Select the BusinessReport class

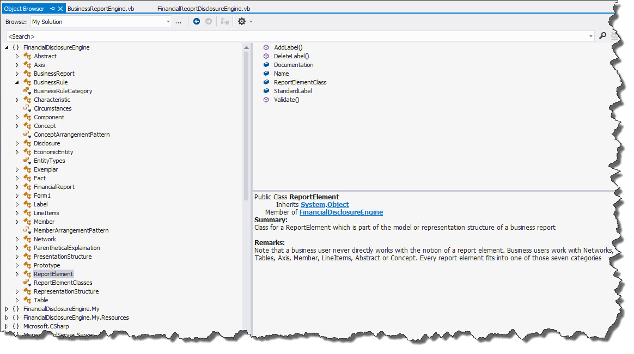54,74
